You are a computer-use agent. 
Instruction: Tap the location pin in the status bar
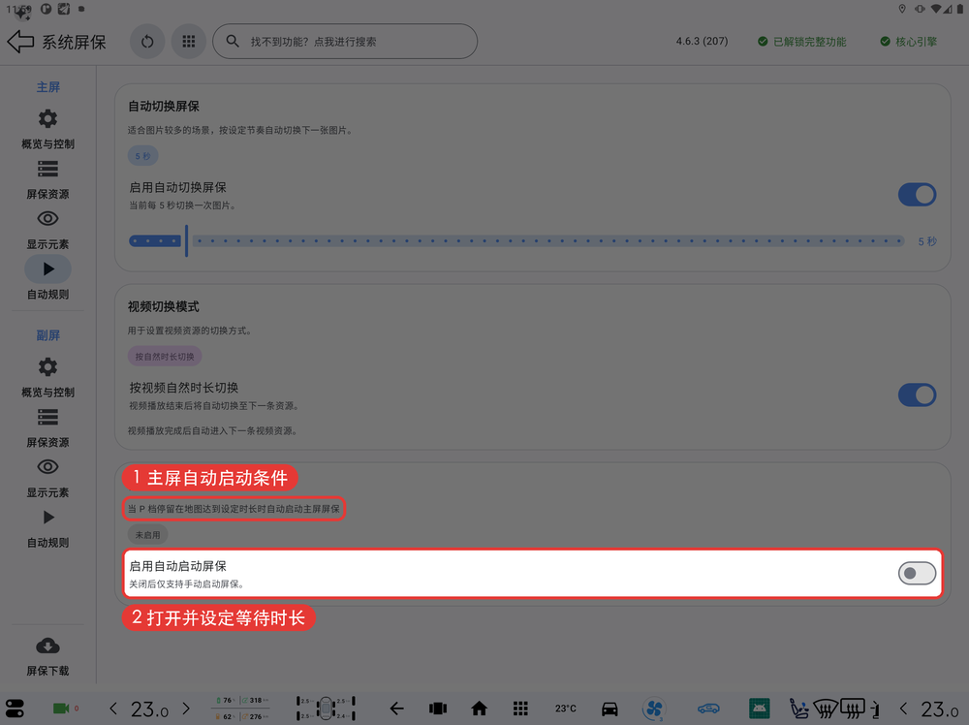(x=902, y=9)
